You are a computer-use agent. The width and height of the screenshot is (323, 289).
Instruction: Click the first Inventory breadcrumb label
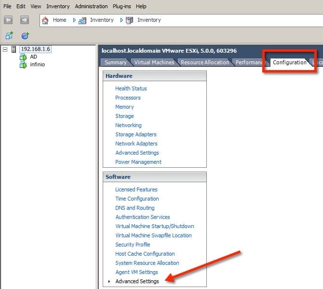[x=102, y=20]
